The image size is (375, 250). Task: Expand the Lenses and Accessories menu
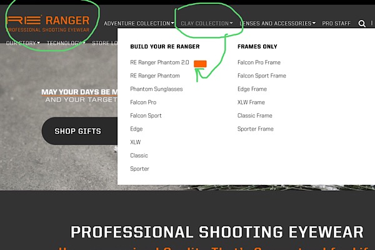coord(277,24)
